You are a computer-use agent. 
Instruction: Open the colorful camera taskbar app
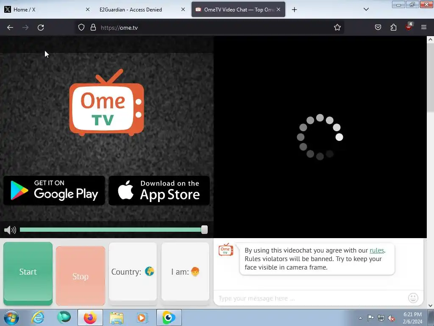169,318
